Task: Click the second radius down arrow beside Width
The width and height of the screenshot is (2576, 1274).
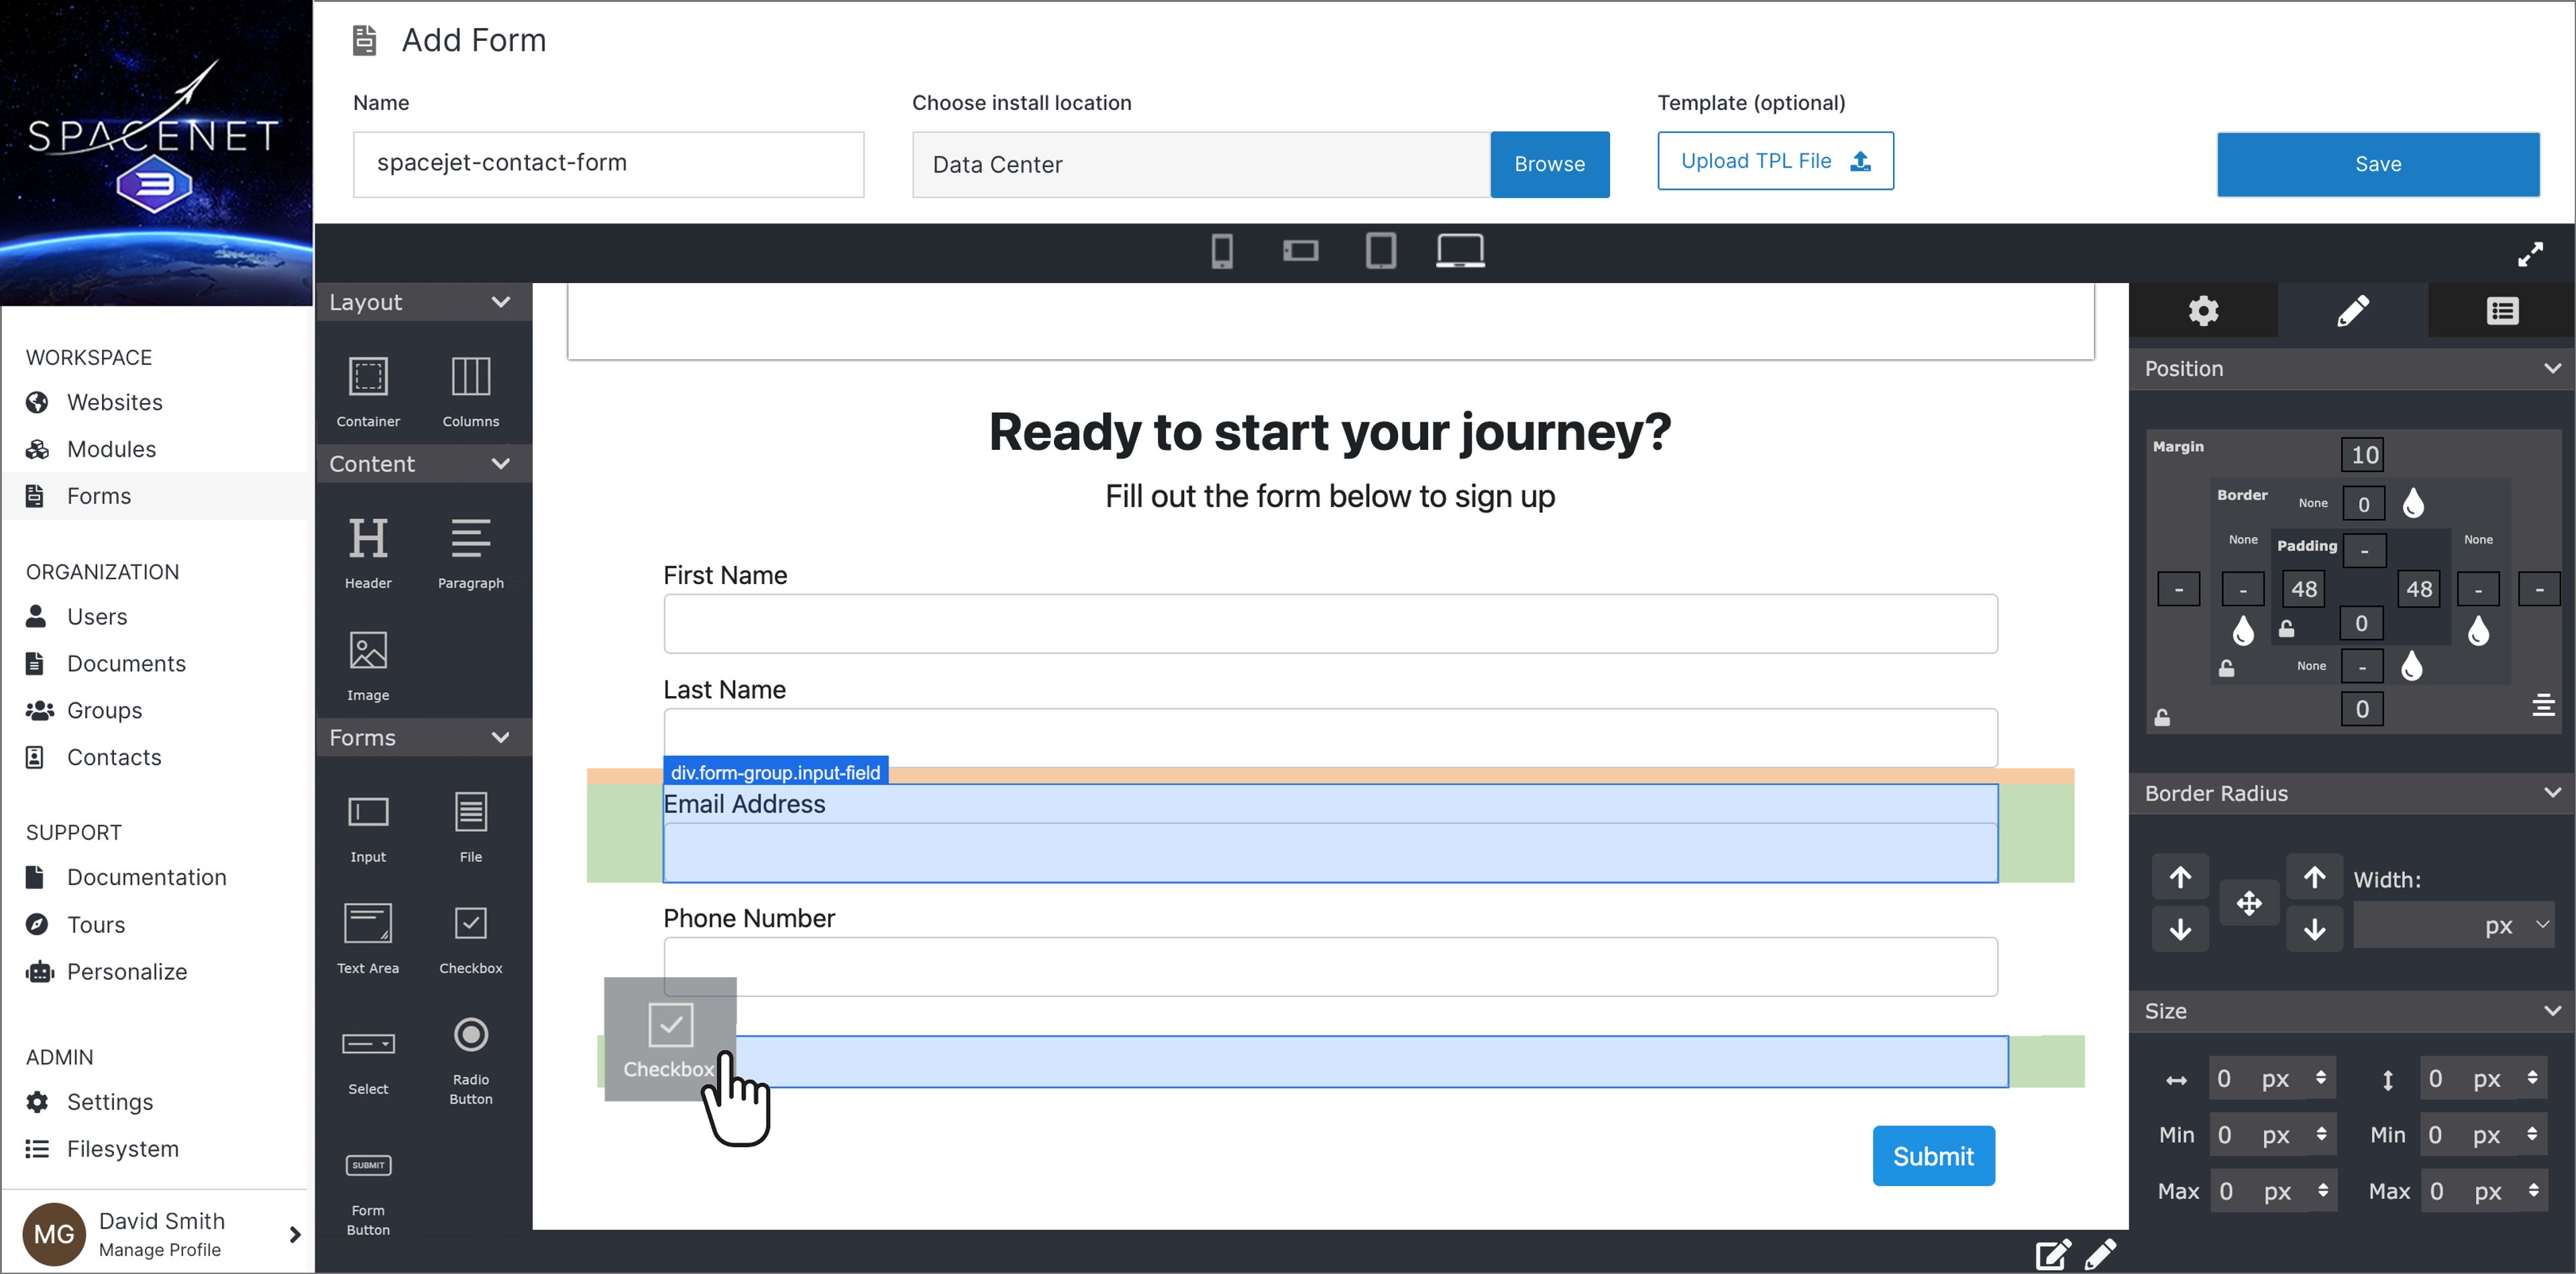Action: (2314, 929)
